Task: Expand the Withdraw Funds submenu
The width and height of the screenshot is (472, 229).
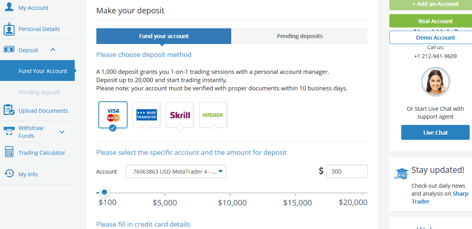Action: (62, 132)
